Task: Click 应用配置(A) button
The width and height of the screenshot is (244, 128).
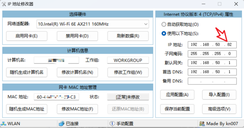Action: [177, 94]
